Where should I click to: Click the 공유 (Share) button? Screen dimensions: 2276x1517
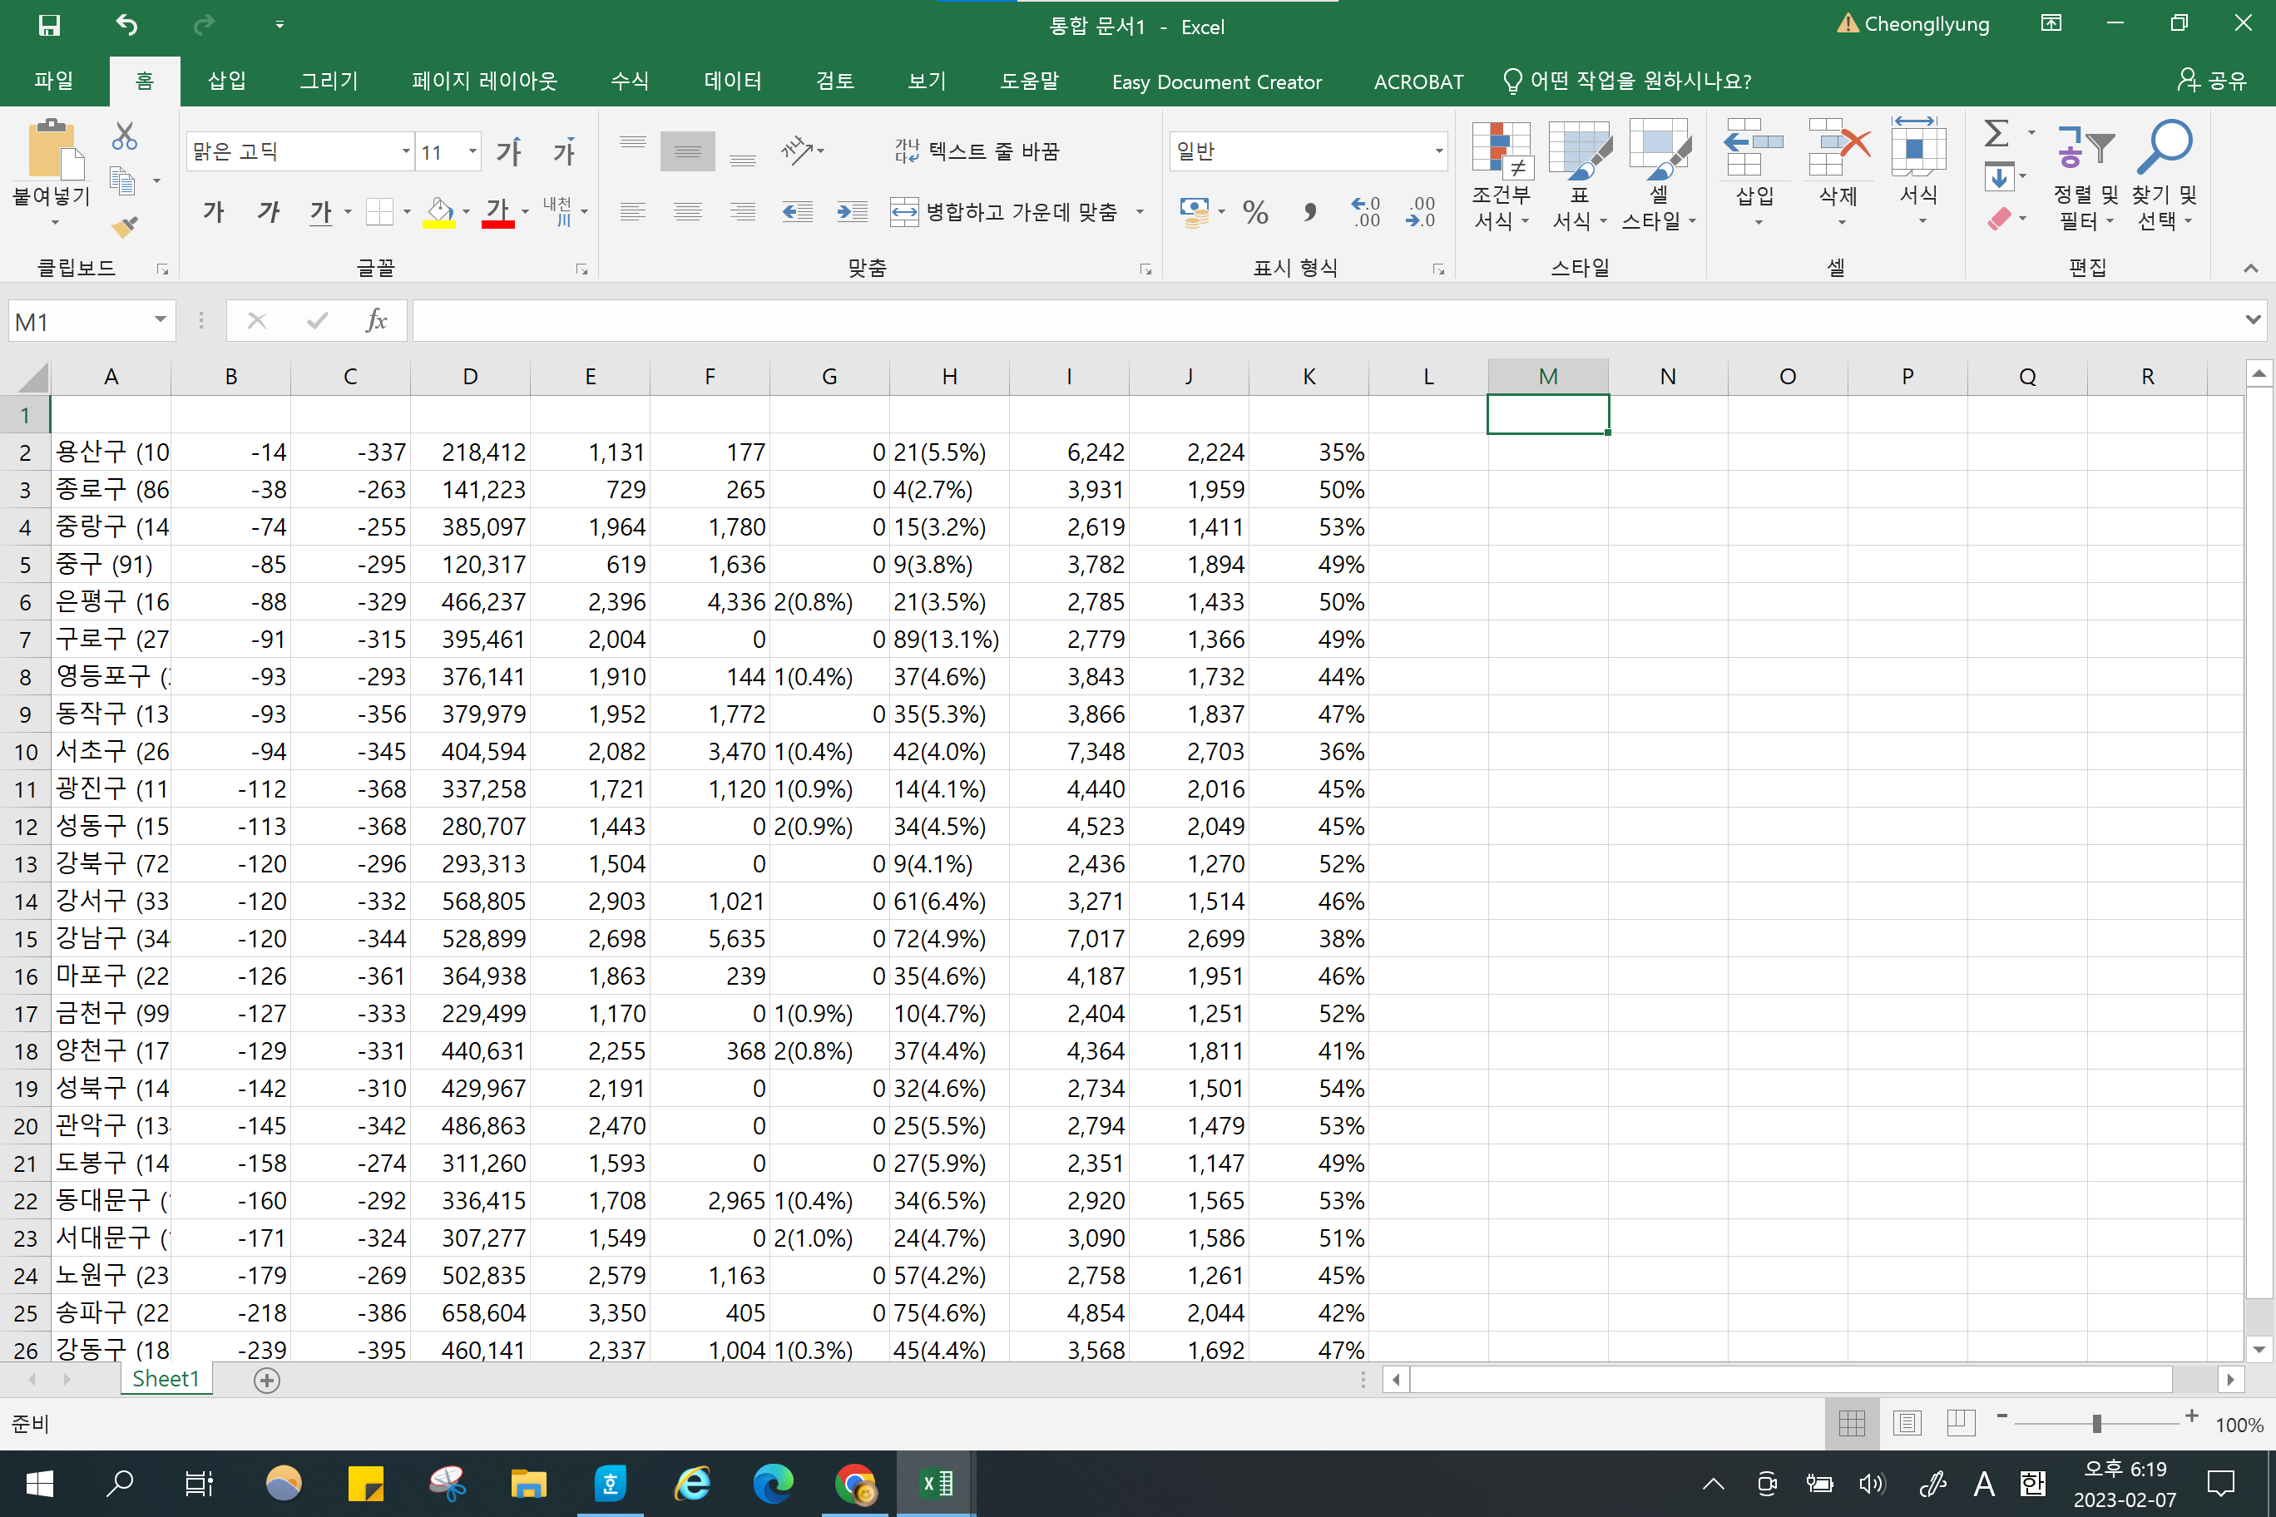(2212, 82)
